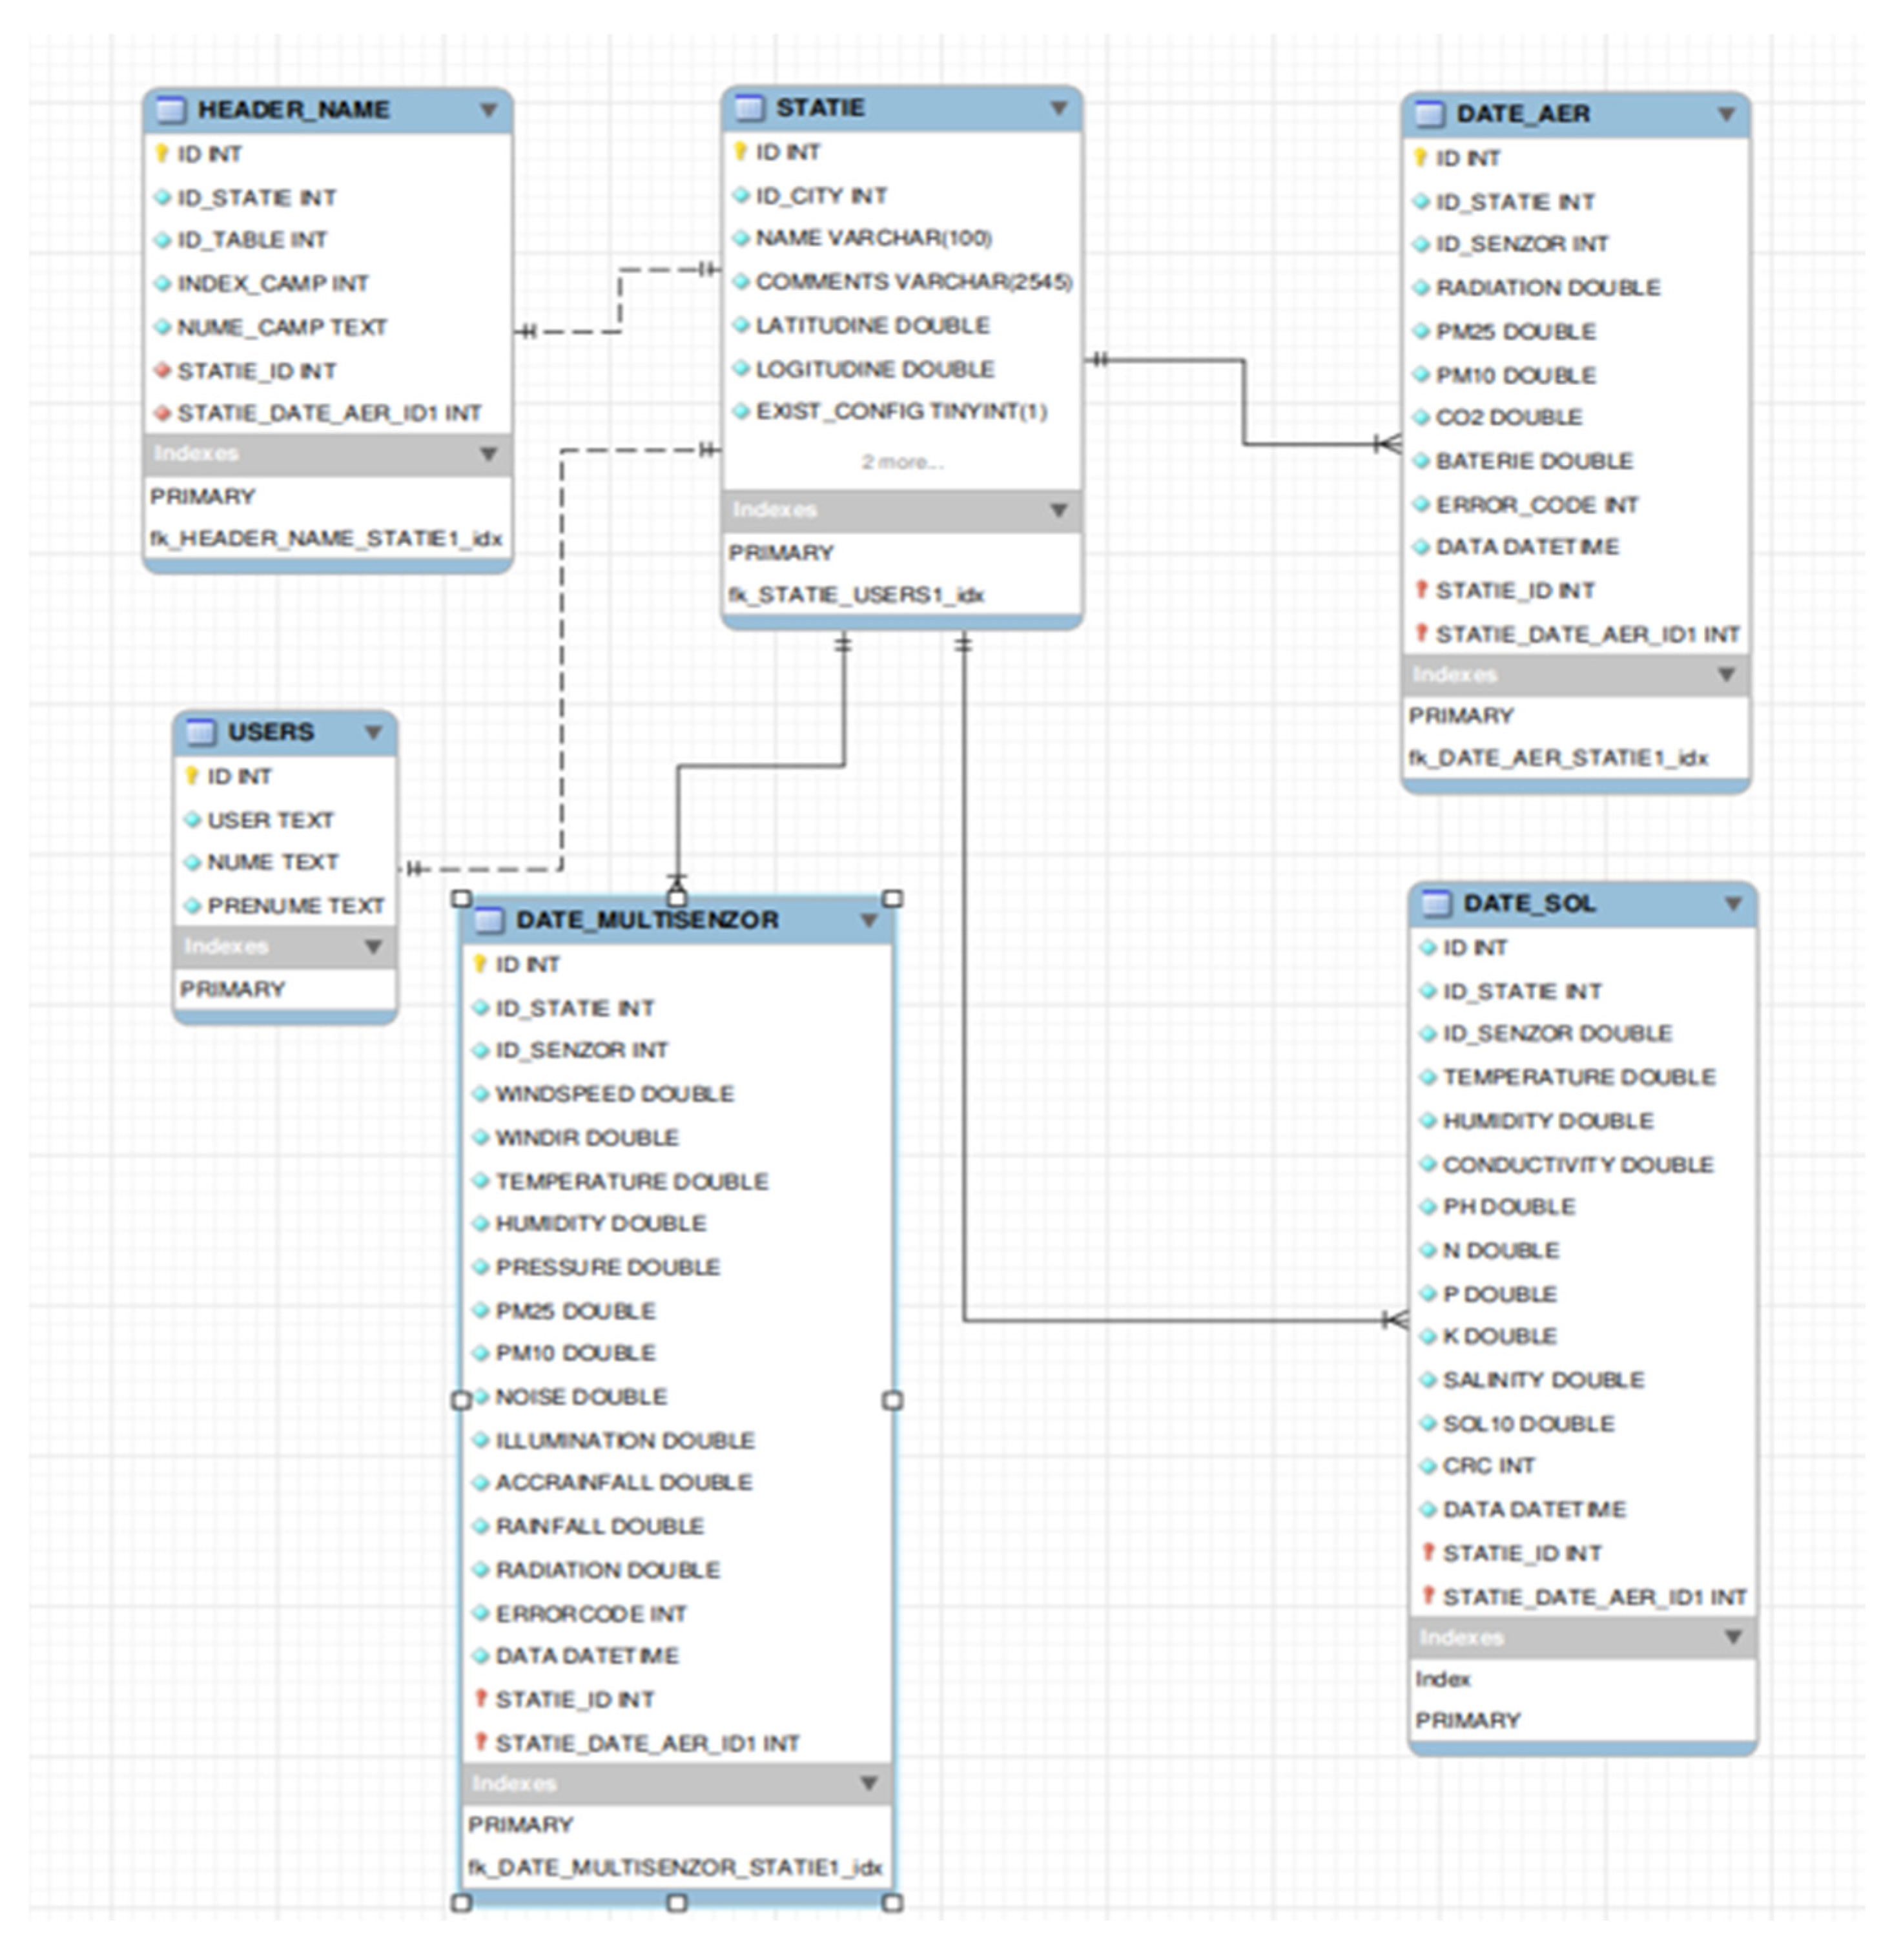Click the USERS table icon
The width and height of the screenshot is (1901, 1960).
pyautogui.click(x=201, y=732)
